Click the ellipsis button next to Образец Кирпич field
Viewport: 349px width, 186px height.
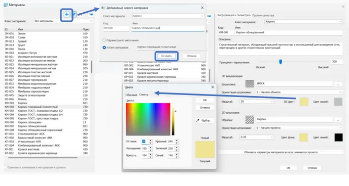(x=338, y=119)
